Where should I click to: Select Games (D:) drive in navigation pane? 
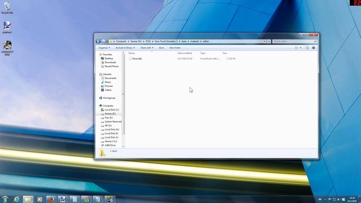click(x=110, y=114)
